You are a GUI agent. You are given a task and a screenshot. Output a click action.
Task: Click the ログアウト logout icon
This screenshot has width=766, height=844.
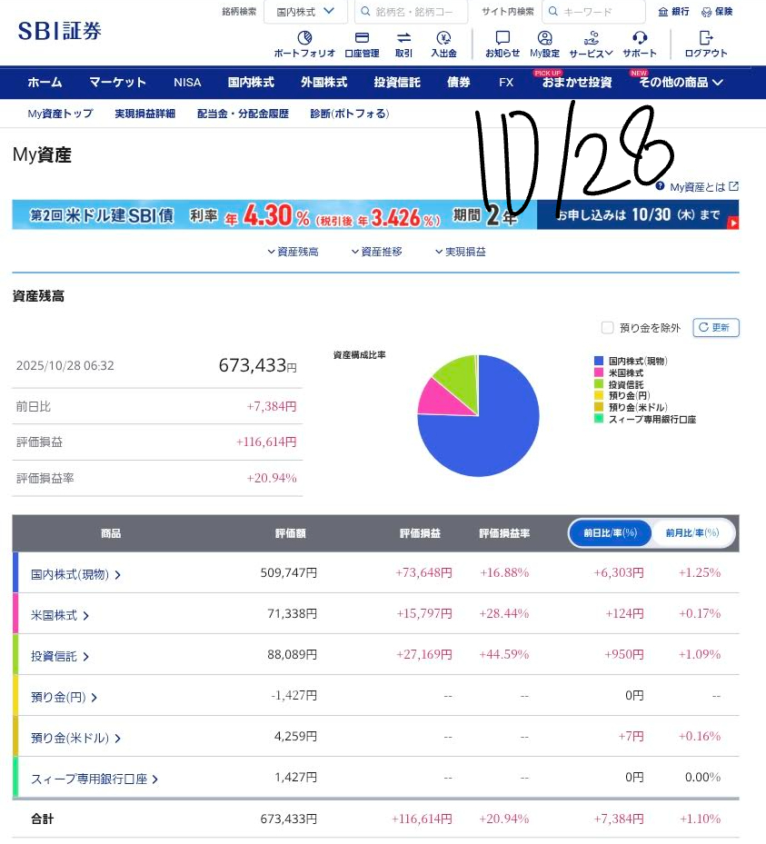[x=706, y=38]
